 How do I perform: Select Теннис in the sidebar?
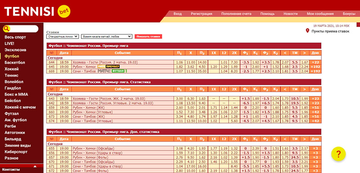pos(11,75)
